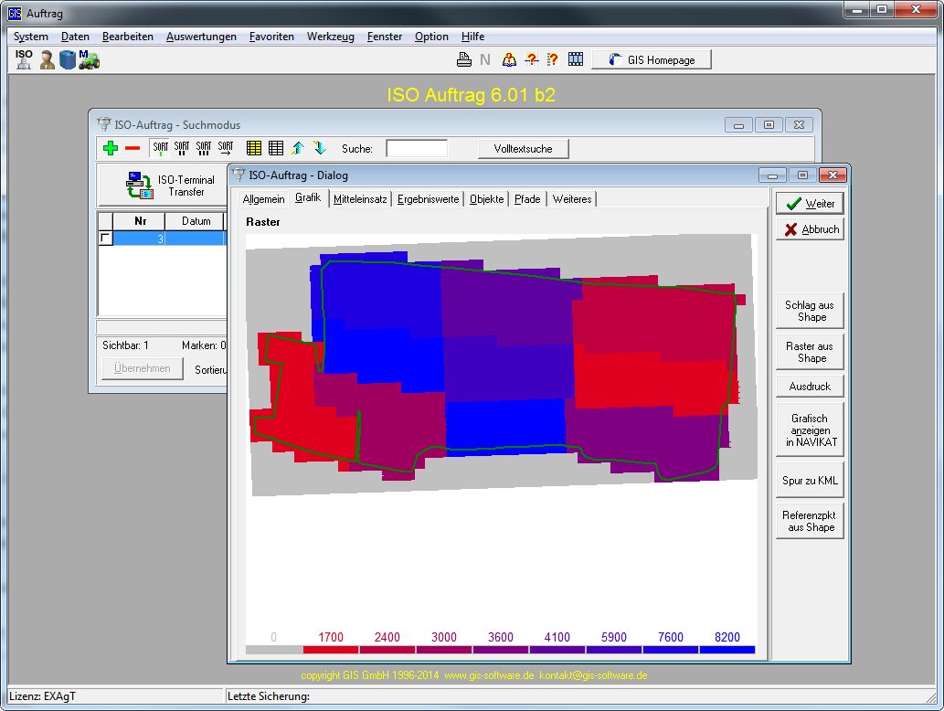Click the ISO icon in main toolbar
This screenshot has height=711, width=944.
(24, 59)
